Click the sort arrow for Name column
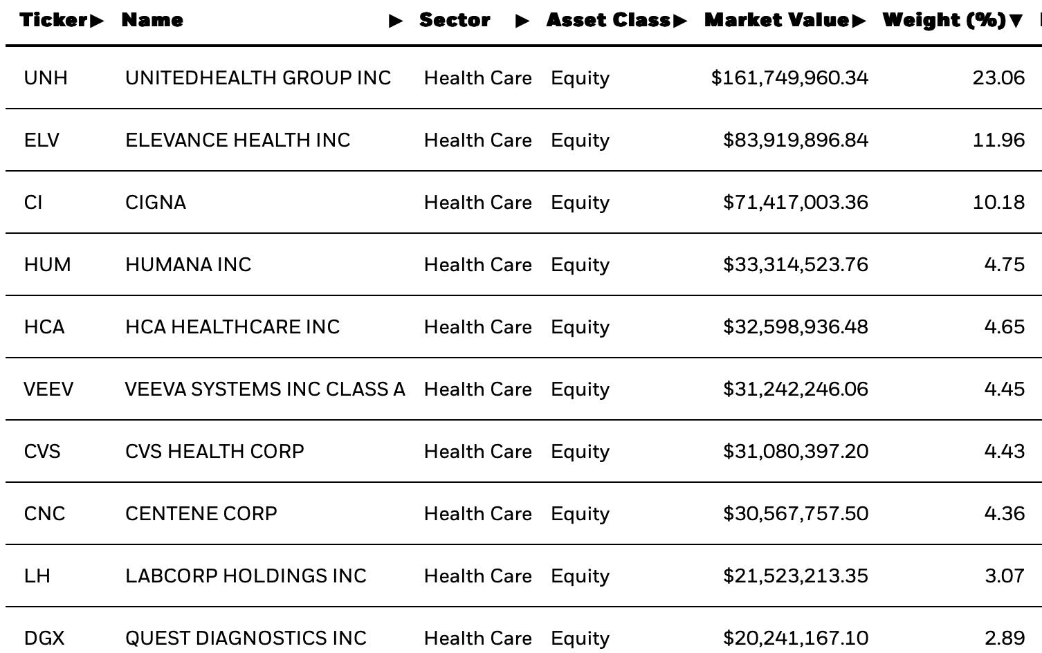 [396, 21]
